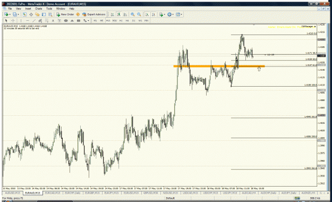Viewport: 332px width, 202px height.
Task: Switch timeframe to H4
Action: pos(127,21)
